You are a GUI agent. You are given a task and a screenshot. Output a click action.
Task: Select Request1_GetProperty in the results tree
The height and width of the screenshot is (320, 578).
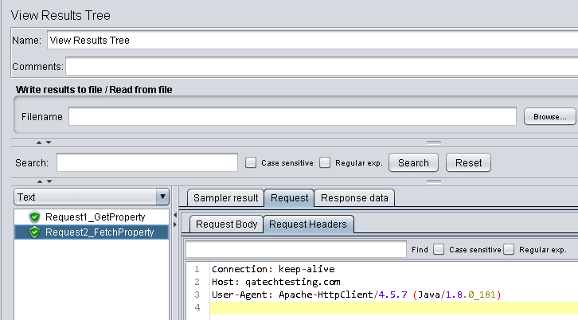tap(95, 217)
